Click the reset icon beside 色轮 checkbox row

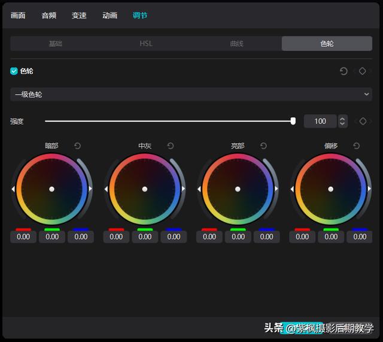coord(344,71)
